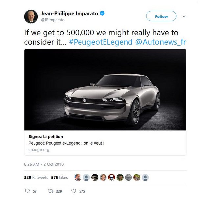This screenshot has width=209, height=198.
Task: Open the #PeugeotELegend hashtag
Action: 101,42
